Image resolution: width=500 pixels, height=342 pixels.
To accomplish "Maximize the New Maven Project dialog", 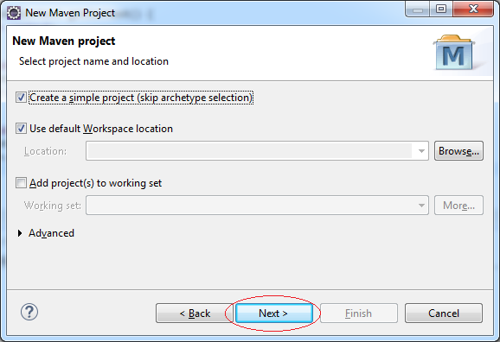I will [441, 9].
